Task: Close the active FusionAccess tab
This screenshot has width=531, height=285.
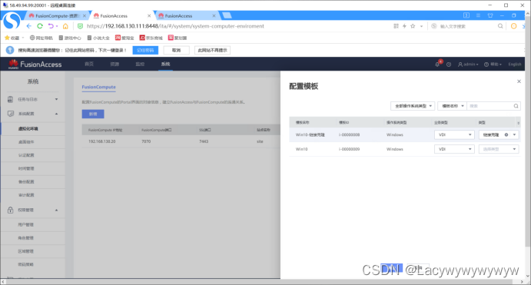Action: click(x=149, y=15)
